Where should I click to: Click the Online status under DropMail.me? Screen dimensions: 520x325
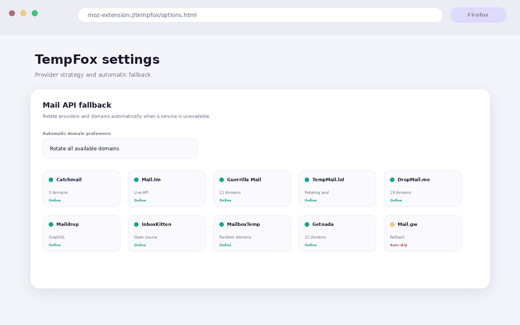point(396,200)
